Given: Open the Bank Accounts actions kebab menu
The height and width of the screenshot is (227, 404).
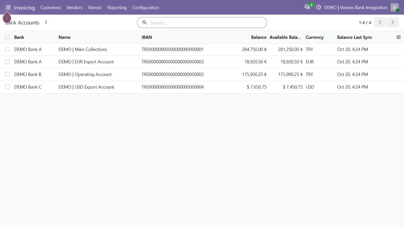Looking at the screenshot, I should click(46, 22).
